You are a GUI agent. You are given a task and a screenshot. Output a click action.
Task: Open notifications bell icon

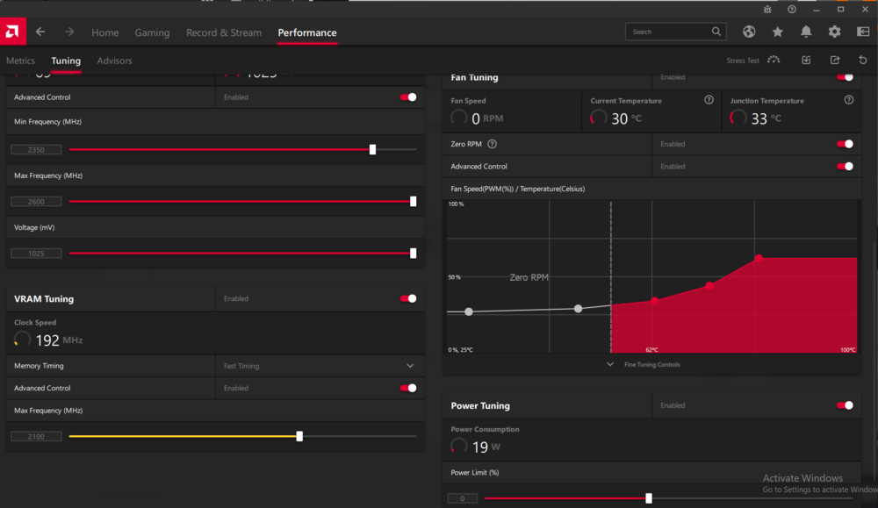tap(806, 32)
